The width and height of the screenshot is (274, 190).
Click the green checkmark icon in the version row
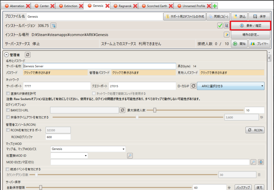pyautogui.click(x=220, y=26)
